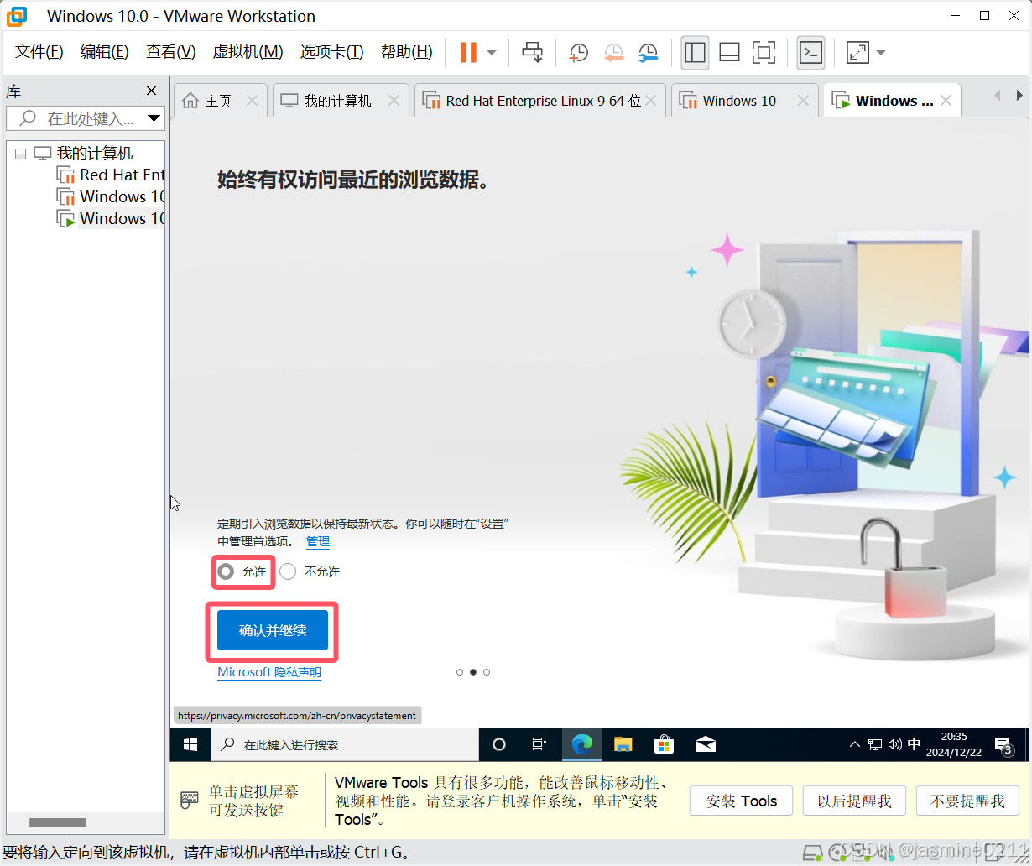Viewport: 1032px width, 866px height.
Task: Open the 编辑(E) menu
Action: 105,52
